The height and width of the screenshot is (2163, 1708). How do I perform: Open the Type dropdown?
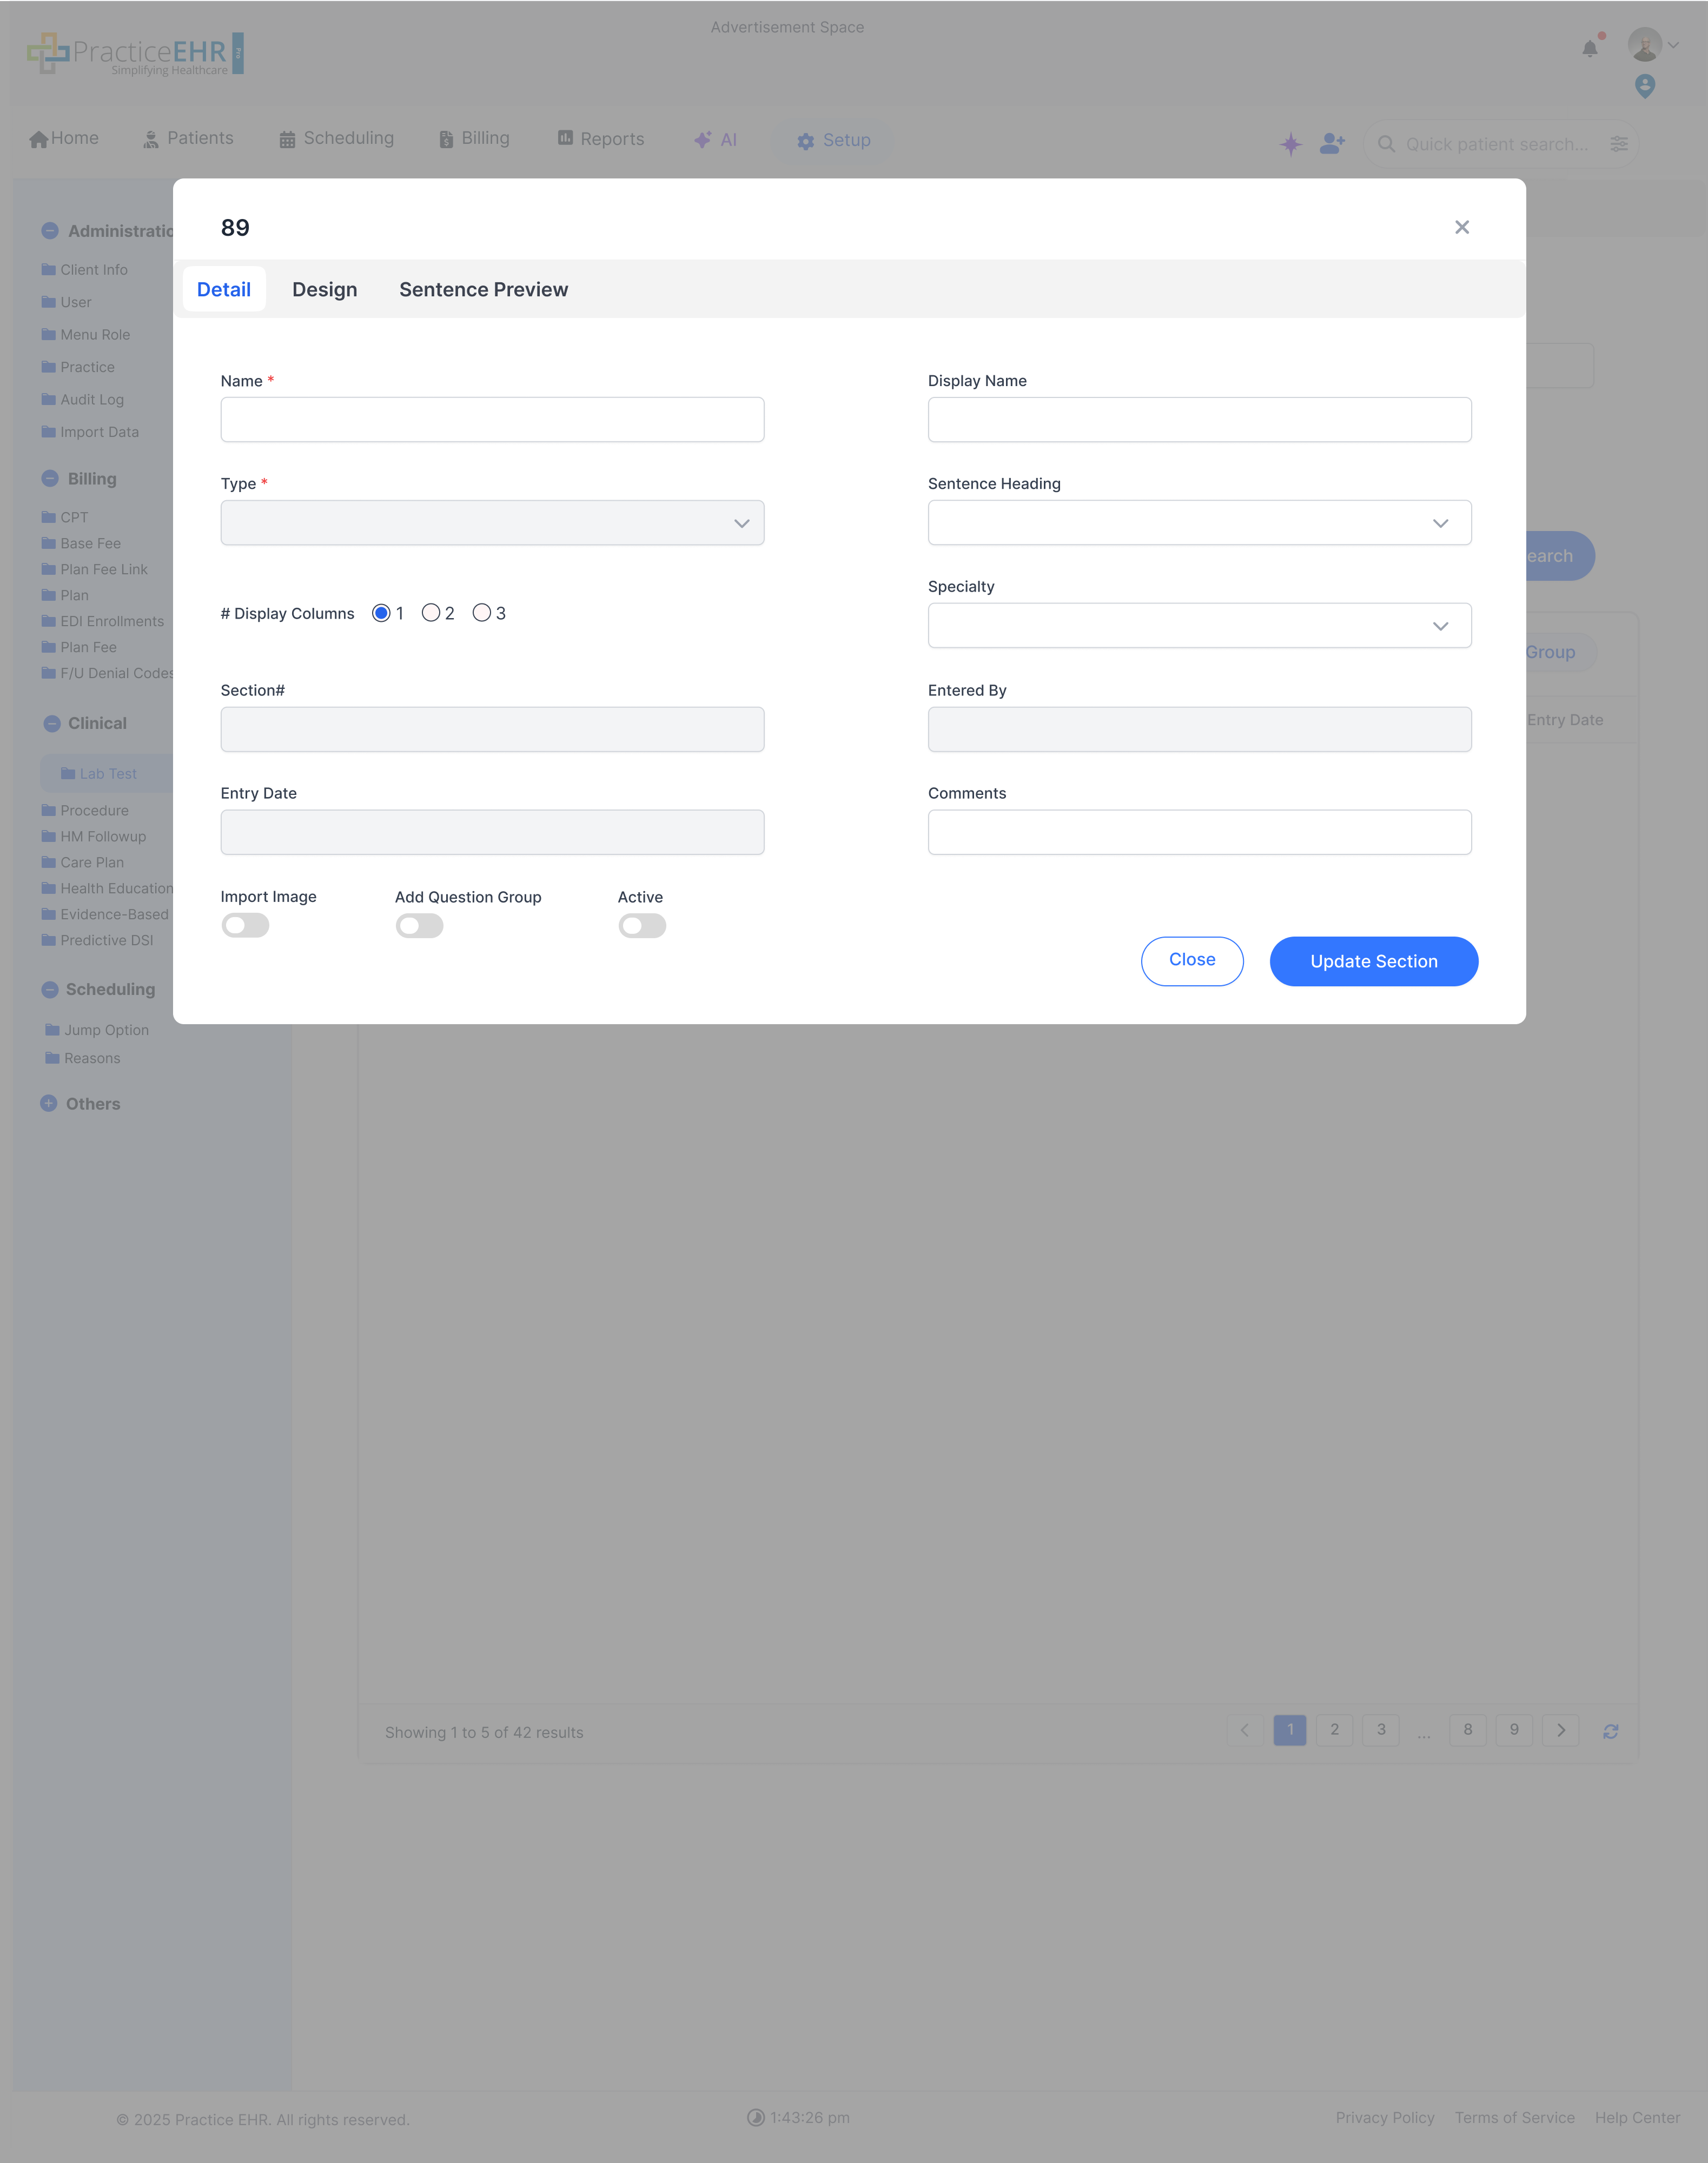tap(492, 523)
